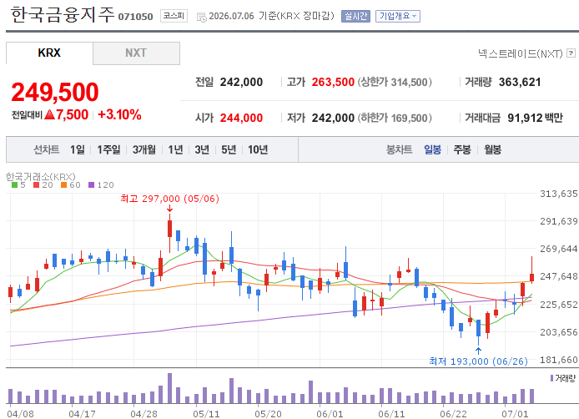This screenshot has width=579, height=419.
Task: Click the purple 120-day moving average swatch
Action: pyautogui.click(x=91, y=184)
